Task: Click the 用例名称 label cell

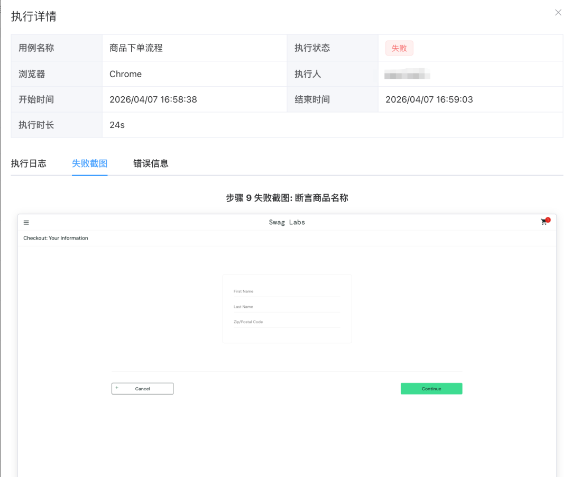Action: point(57,48)
